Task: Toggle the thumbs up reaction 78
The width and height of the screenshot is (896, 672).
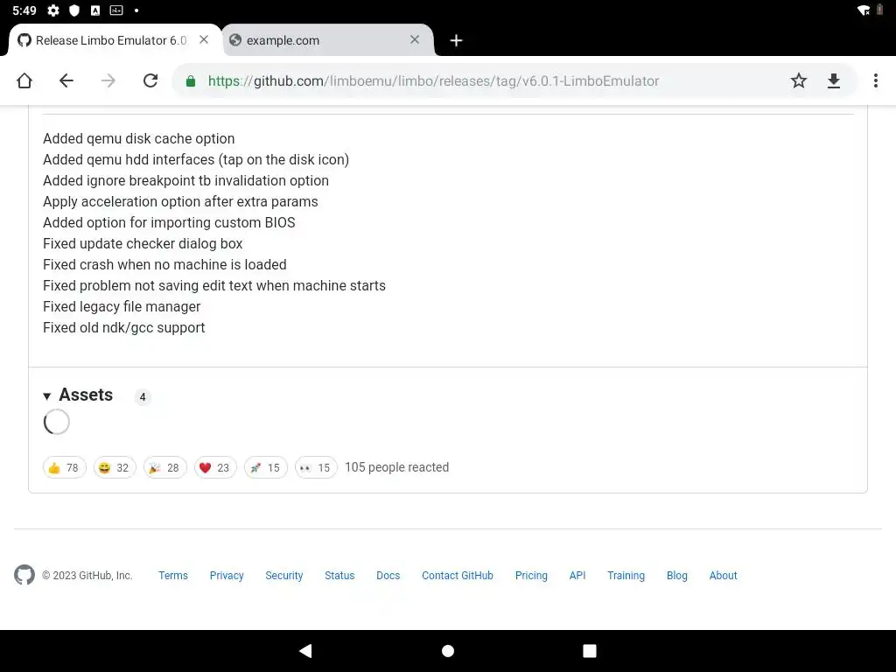Action: (x=65, y=467)
